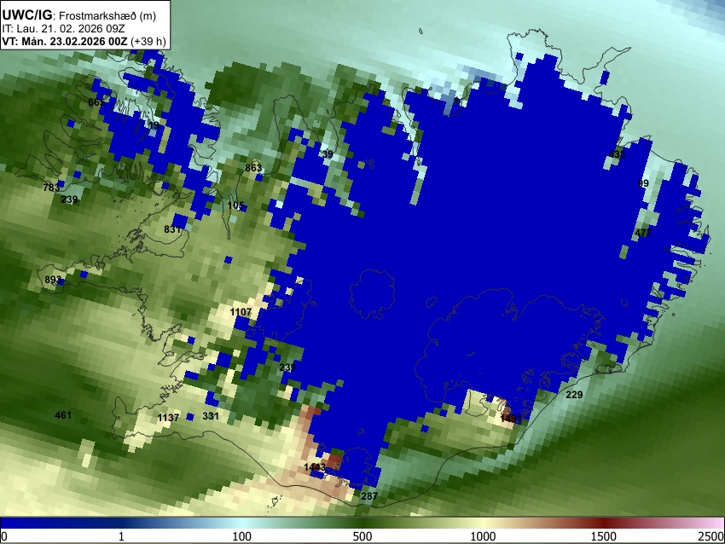Viewport: 725px width, 544px height.
Task: Click the map value 287
Action: click(369, 496)
